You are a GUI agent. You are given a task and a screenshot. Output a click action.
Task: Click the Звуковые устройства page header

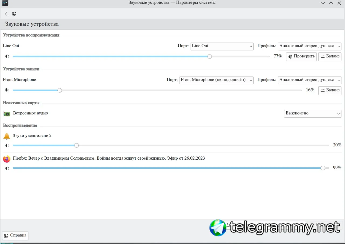click(32, 24)
